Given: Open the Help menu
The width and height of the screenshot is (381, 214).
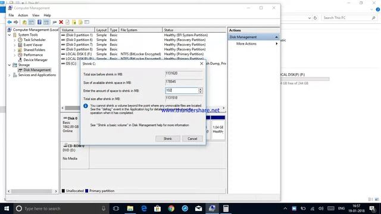Looking at the screenshot, I should 47,15.
